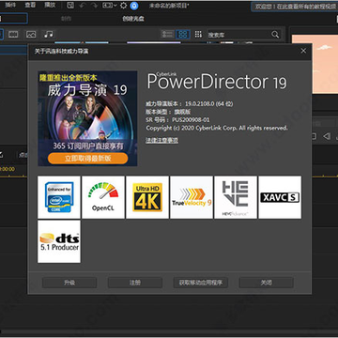
Task: Open preferences gear icon
Action: (x=124, y=6)
